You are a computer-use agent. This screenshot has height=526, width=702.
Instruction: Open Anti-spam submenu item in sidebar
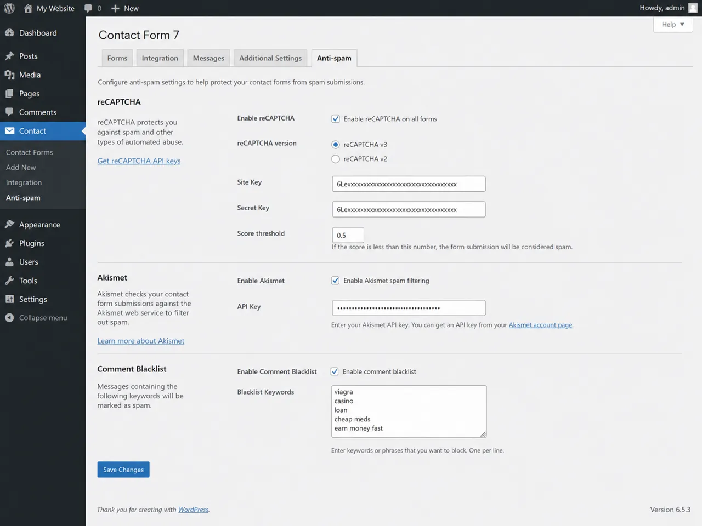(23, 198)
